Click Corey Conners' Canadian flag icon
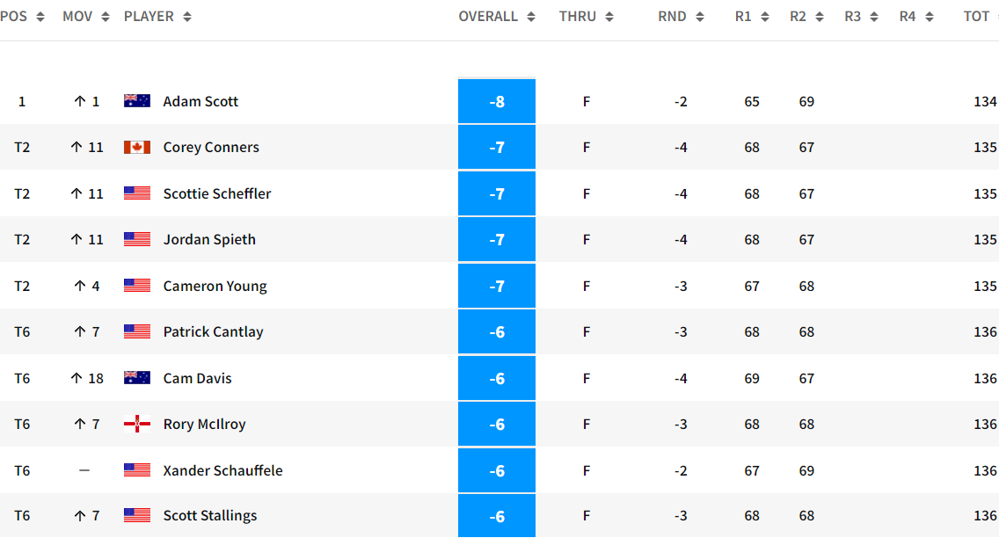 (137, 147)
